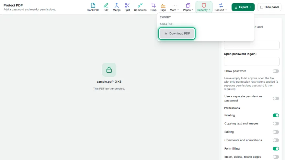Toggle Show password switch

point(276,71)
